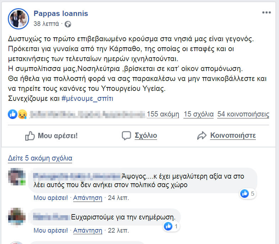Open the Pappas Ioannis profile name
The width and height of the screenshot is (279, 244).
point(61,13)
